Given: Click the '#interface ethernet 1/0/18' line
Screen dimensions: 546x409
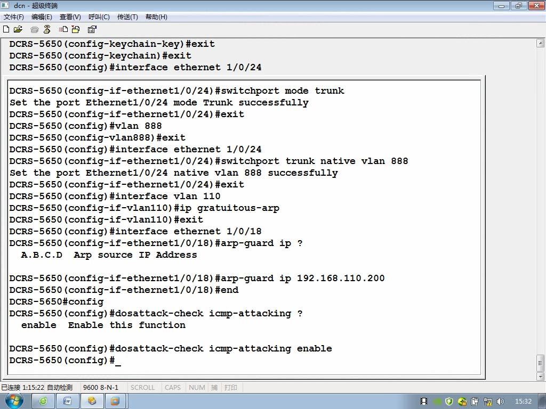Looking at the screenshot, I should [135, 231].
